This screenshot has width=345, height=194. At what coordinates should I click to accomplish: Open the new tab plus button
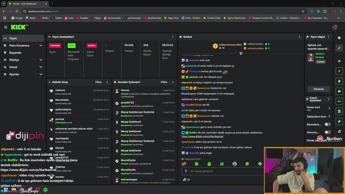[x=52, y=4]
